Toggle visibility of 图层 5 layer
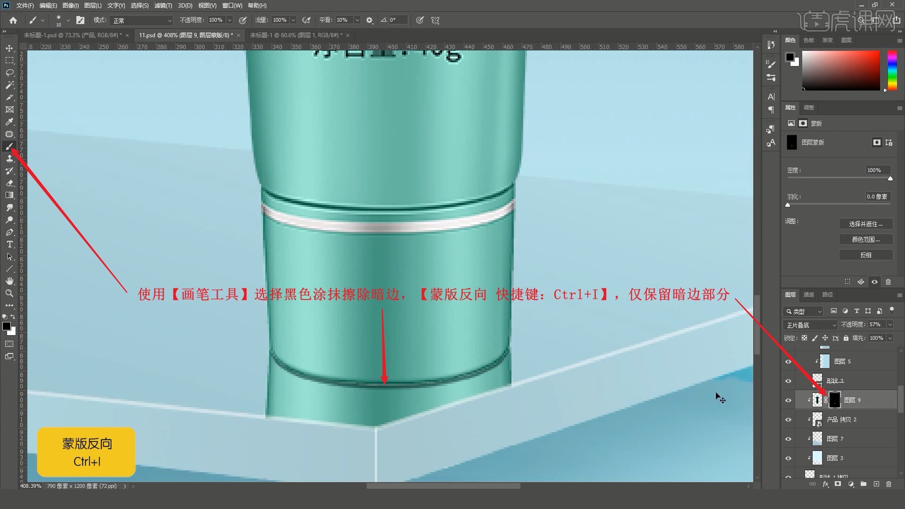905x509 pixels. pos(788,361)
